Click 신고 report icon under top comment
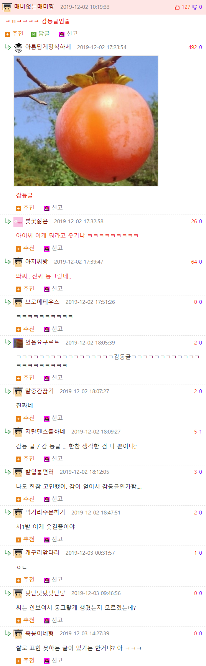Screen dimensions: 206x666 62,34
